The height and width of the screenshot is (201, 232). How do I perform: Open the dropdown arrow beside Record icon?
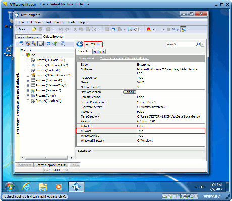tap(153, 29)
